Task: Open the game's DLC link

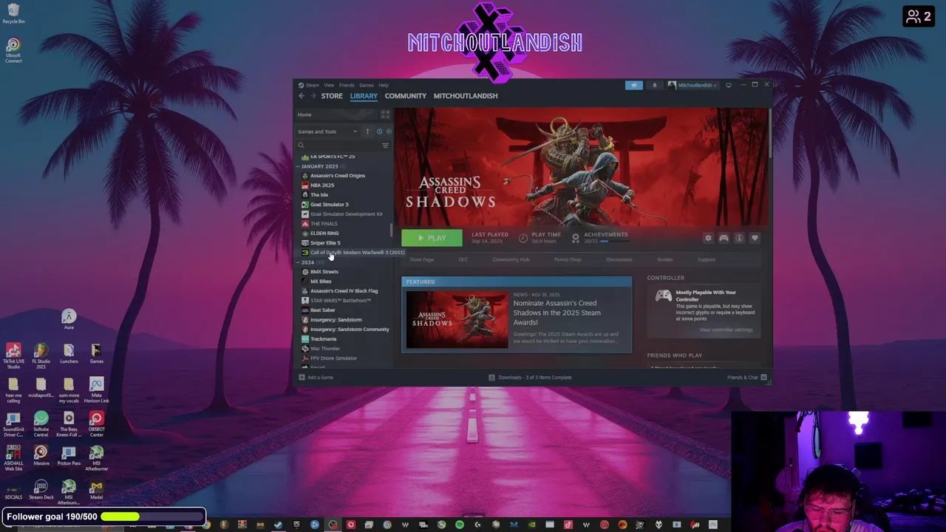Action: click(463, 259)
